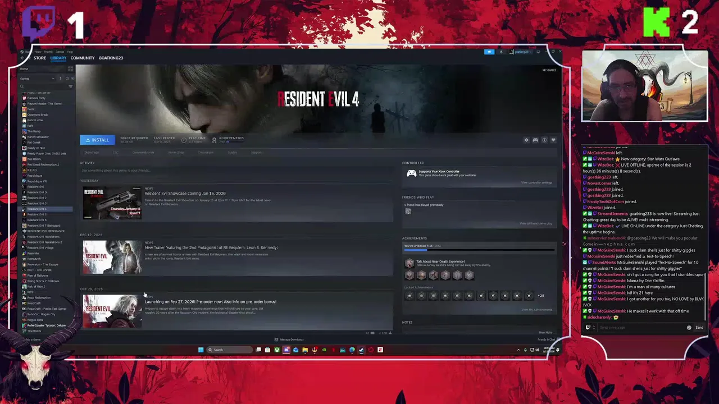Open Microsoft Edge on the taskbar

[x=352, y=350]
